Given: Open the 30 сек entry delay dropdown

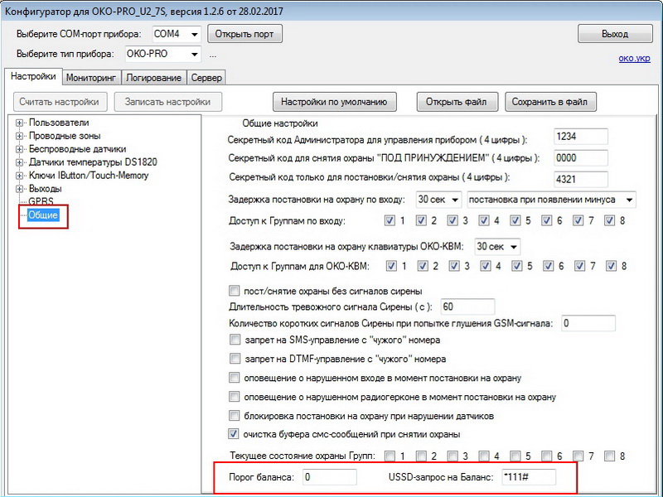Looking at the screenshot, I should (438, 200).
